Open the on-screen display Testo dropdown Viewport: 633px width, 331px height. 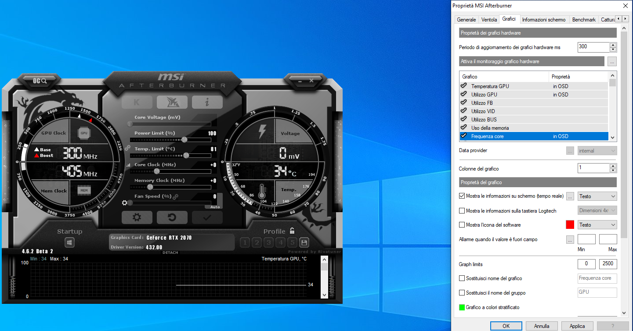tap(597, 196)
